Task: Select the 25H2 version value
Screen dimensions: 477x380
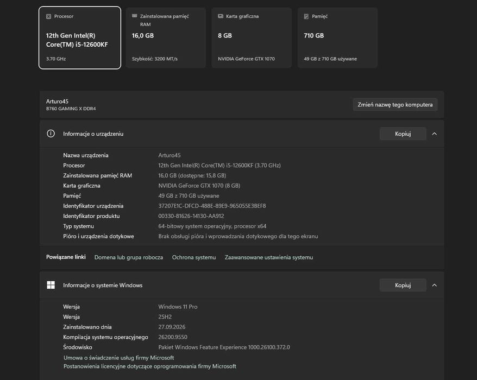Action: point(165,317)
